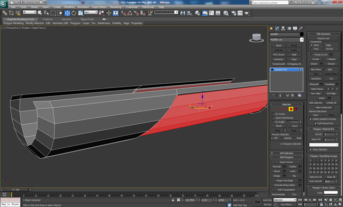Image resolution: width=343 pixels, height=207 pixels.
Task: Select the Normal constraint radio button
Action: [x=324, y=49]
